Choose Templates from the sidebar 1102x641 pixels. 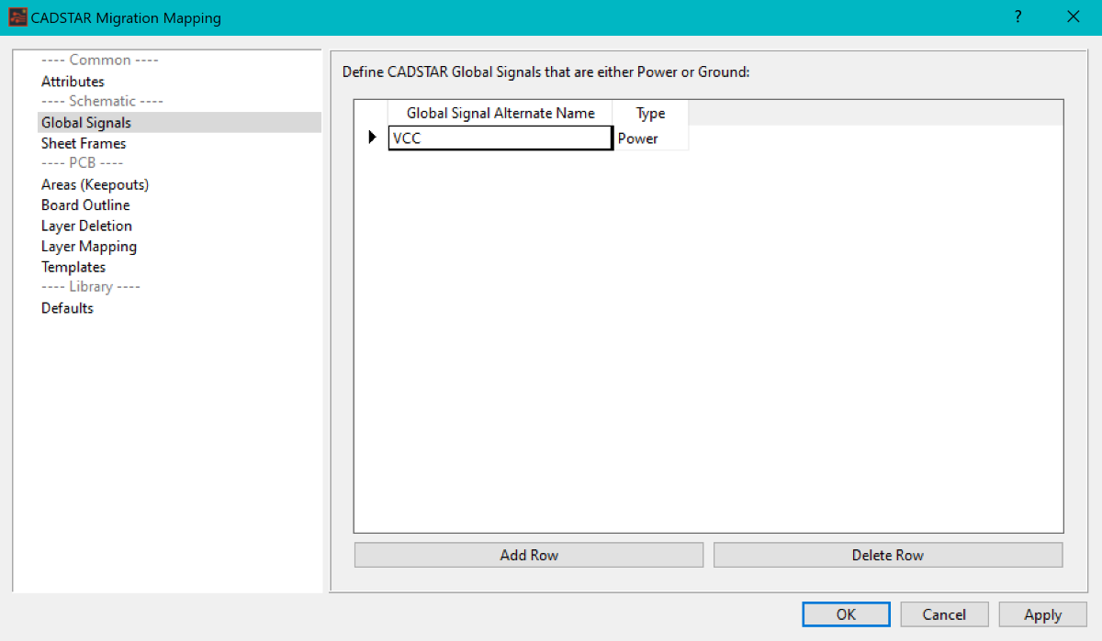pos(73,267)
